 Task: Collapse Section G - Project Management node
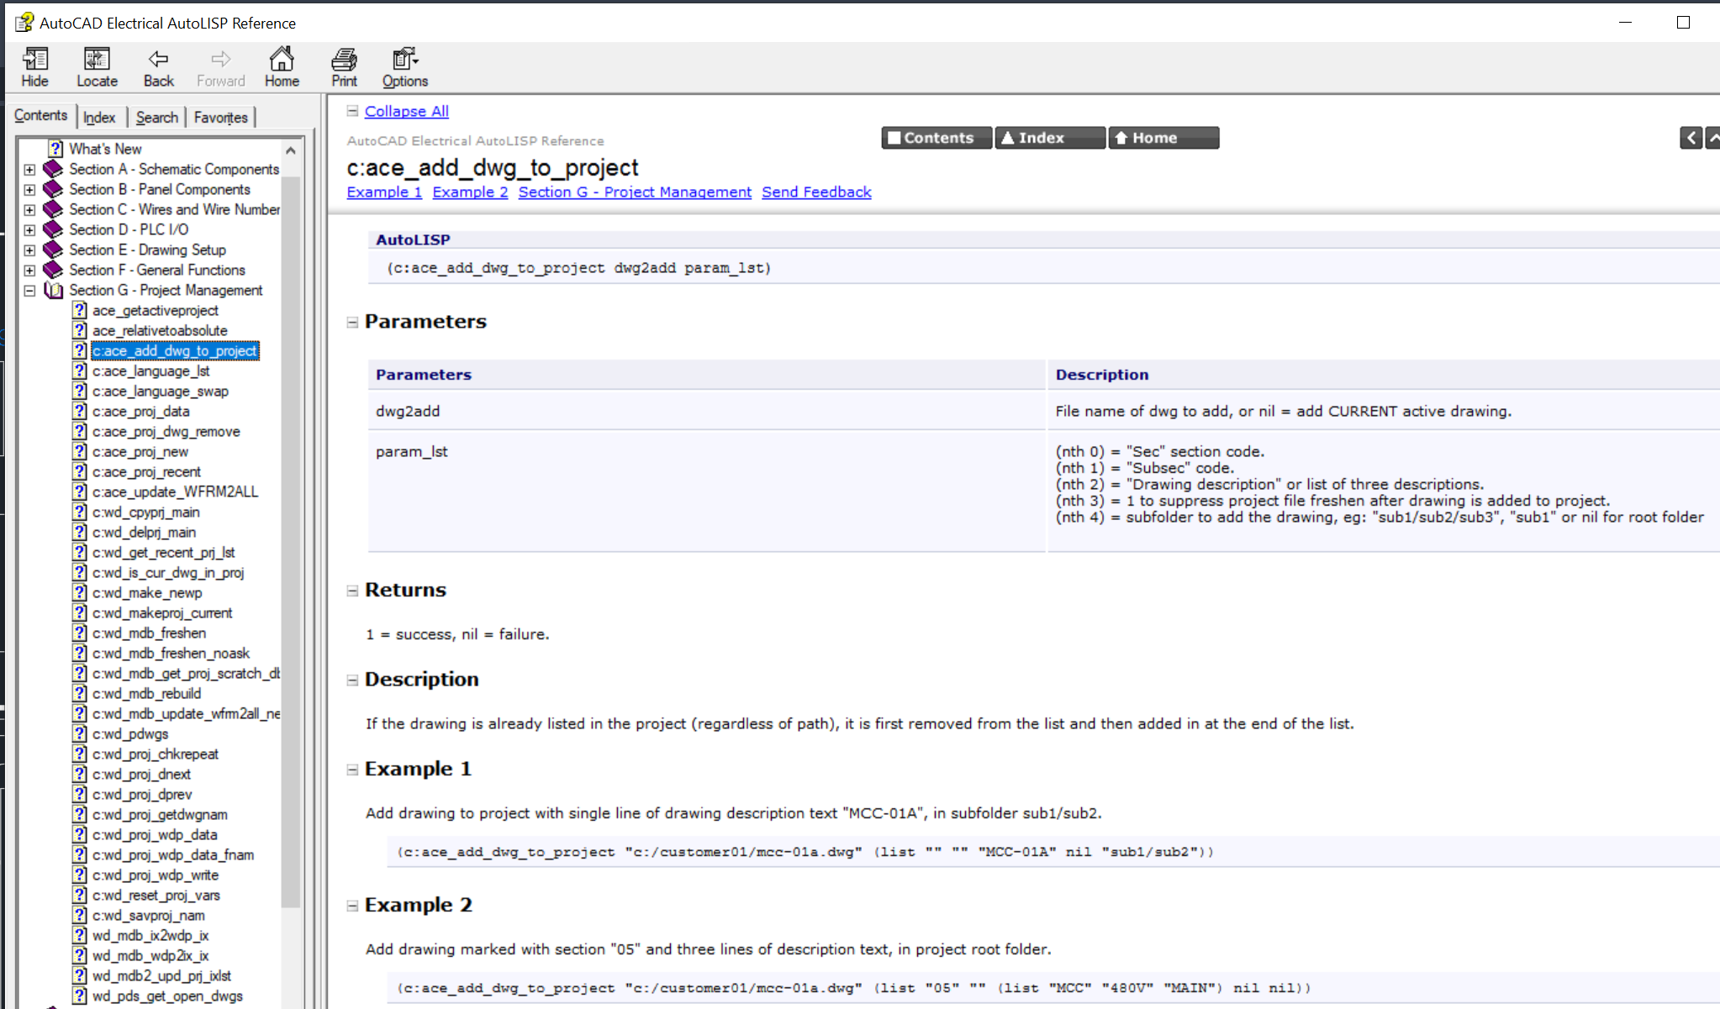coord(29,290)
